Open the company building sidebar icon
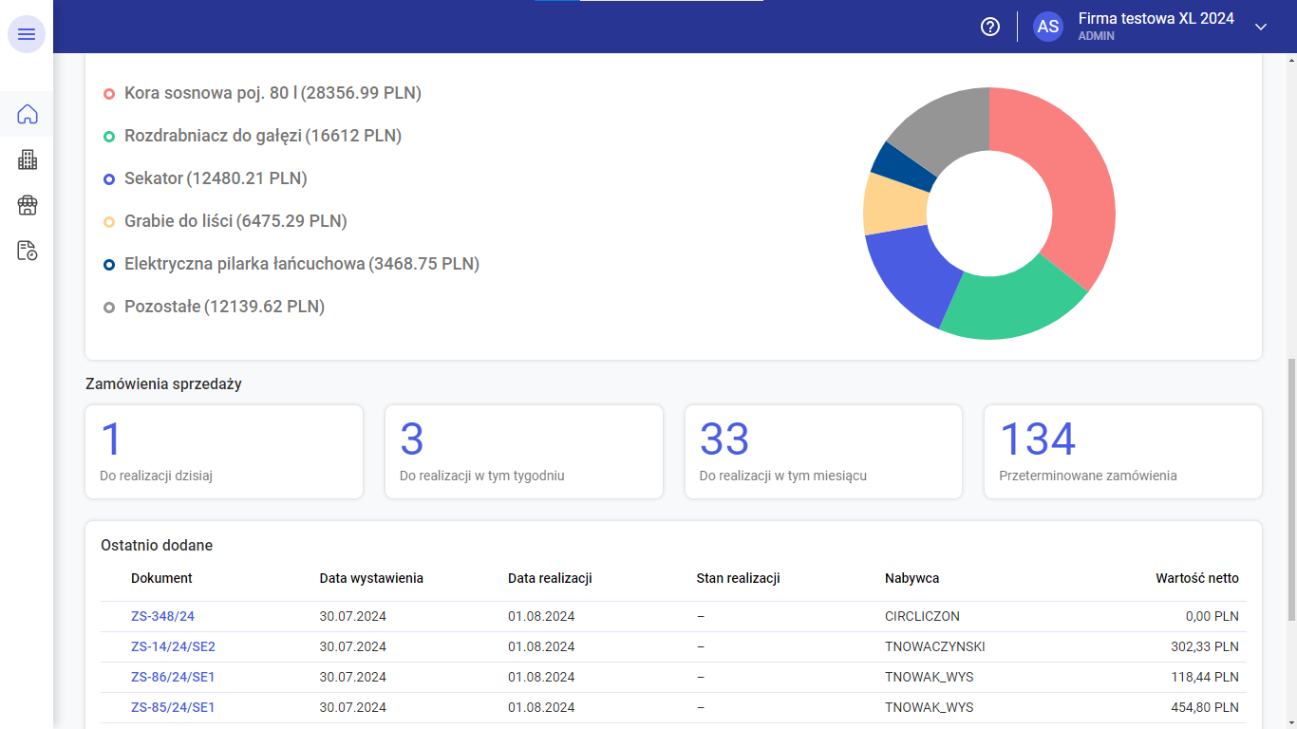The width and height of the screenshot is (1297, 729). click(x=28, y=159)
